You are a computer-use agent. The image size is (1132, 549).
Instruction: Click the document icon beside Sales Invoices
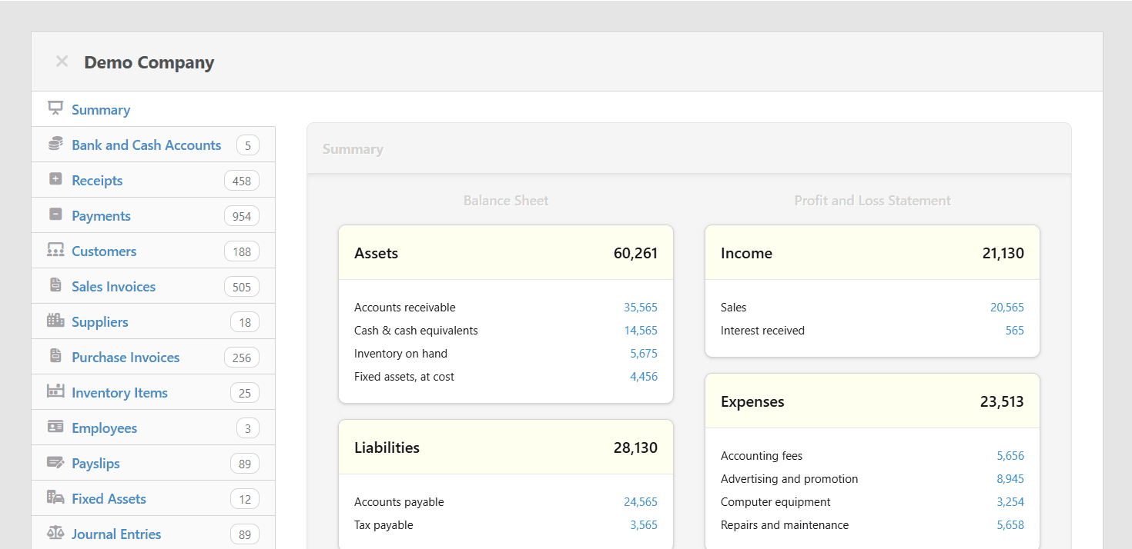click(55, 284)
